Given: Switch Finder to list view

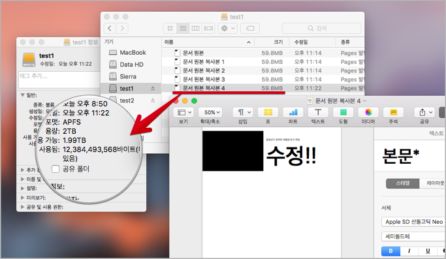Looking at the screenshot, I should [x=183, y=28].
